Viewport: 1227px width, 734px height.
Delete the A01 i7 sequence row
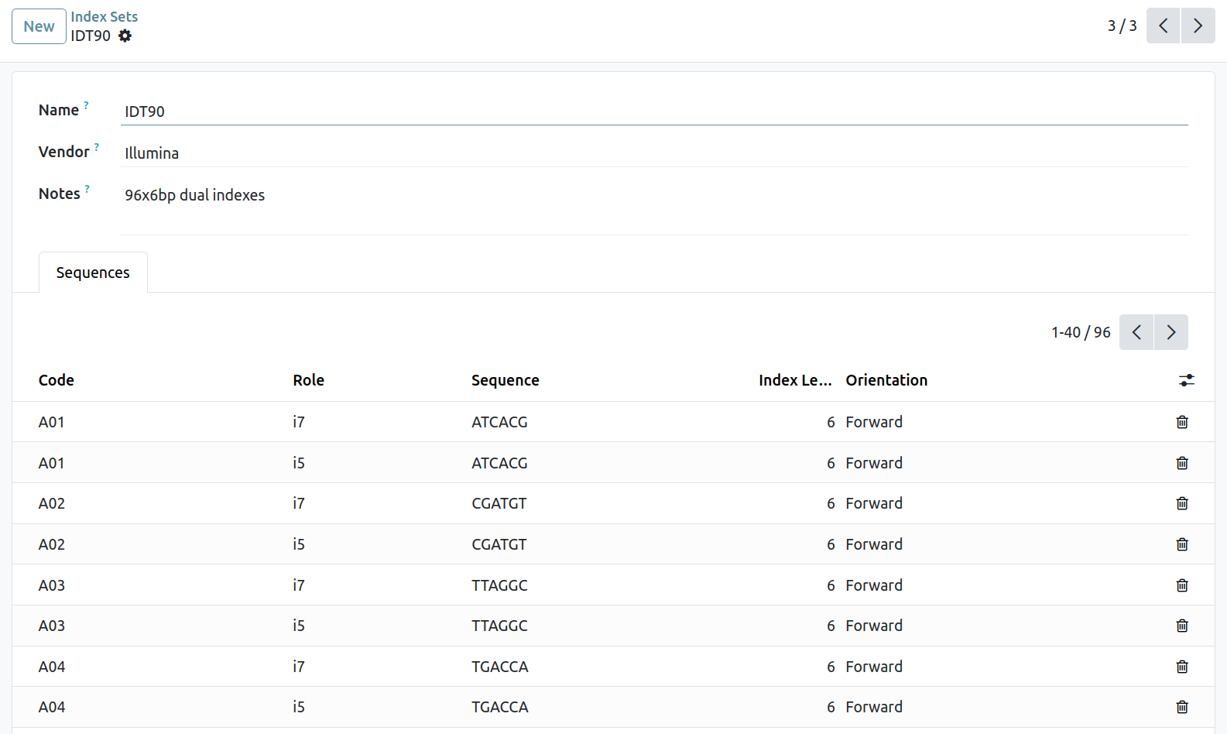click(x=1181, y=422)
